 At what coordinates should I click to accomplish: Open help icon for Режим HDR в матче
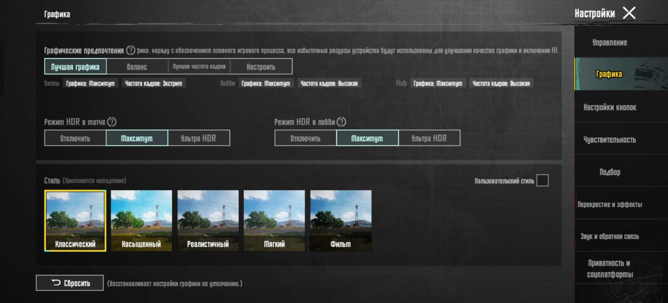pos(112,122)
